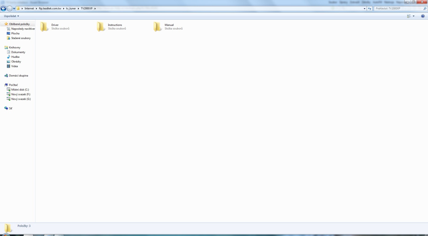
Task: Select Oblíbené položky in the sidebar
Action: [19, 24]
